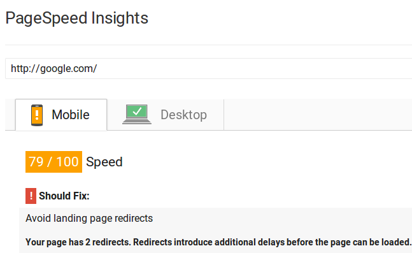Click the PageSpeed Insights page title
This screenshot has width=412, height=253.
76,18
